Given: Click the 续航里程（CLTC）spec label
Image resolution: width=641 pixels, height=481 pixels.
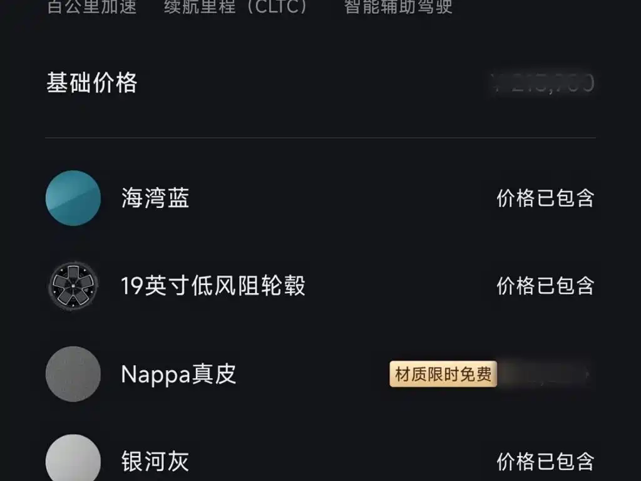Looking at the screenshot, I should click(x=235, y=7).
